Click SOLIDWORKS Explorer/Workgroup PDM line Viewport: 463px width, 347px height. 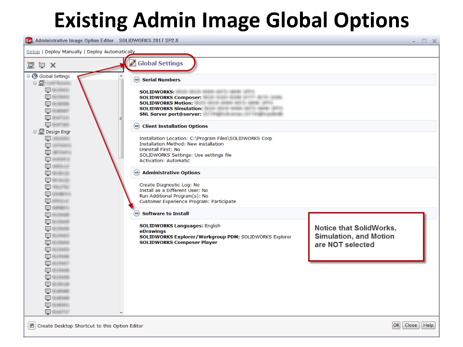tap(215, 237)
